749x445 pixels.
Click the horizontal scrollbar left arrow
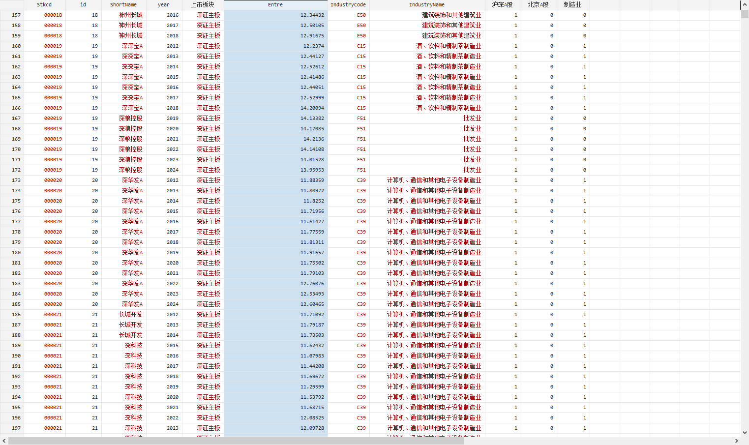tap(4, 441)
